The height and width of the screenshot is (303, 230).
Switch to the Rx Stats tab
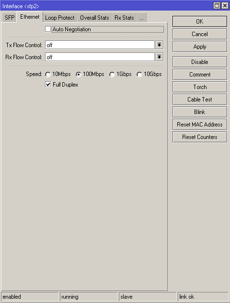124,18
